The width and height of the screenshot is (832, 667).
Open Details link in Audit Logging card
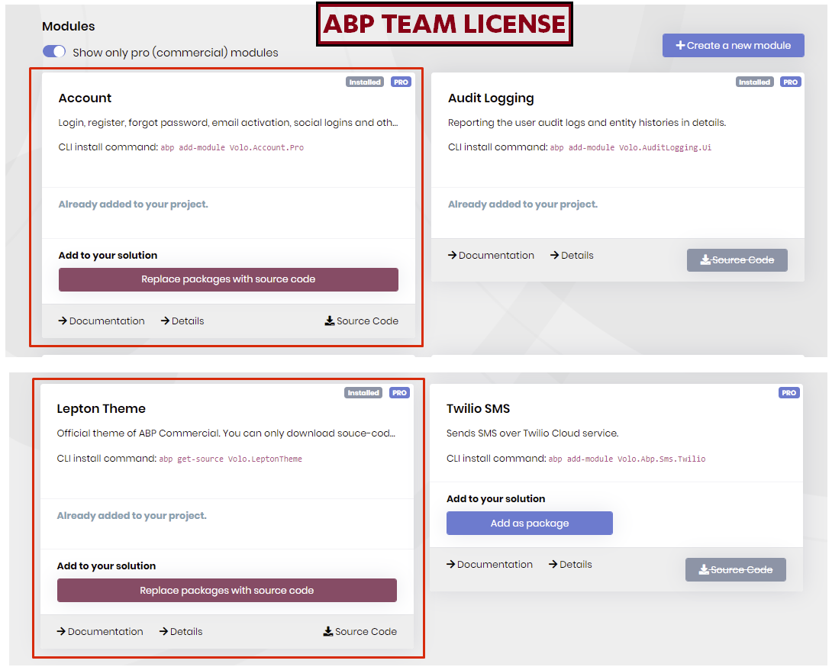pyautogui.click(x=572, y=256)
